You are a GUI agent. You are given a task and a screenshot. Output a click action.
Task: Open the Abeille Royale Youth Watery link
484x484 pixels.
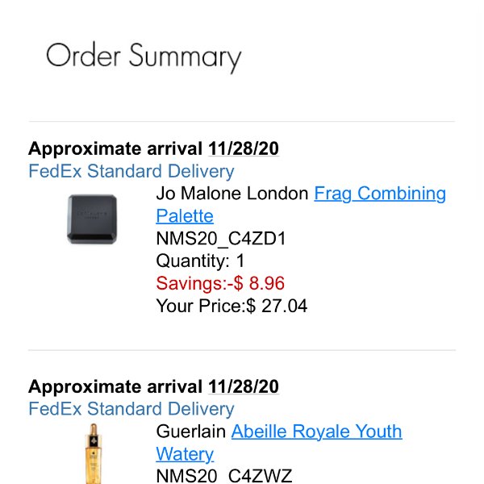(317, 432)
